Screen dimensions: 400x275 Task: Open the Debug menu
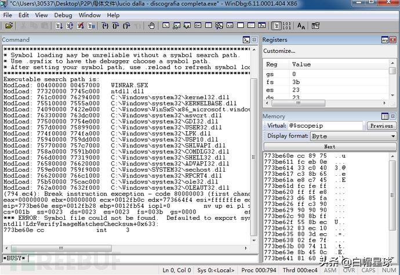[63, 15]
